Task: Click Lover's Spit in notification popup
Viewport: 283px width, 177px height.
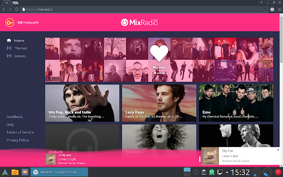Action: pos(230,156)
